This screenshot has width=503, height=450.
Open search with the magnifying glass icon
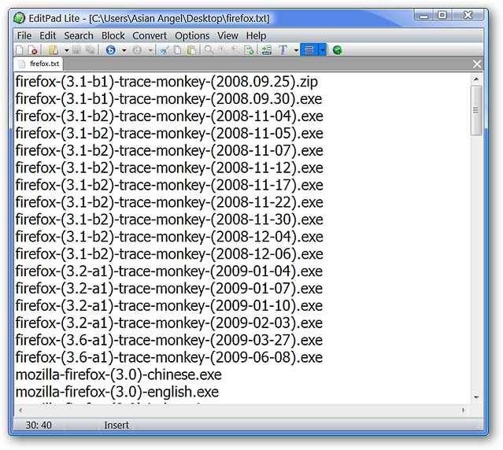coord(209,50)
